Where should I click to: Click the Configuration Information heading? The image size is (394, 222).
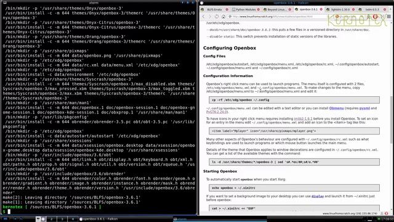coord(228,76)
